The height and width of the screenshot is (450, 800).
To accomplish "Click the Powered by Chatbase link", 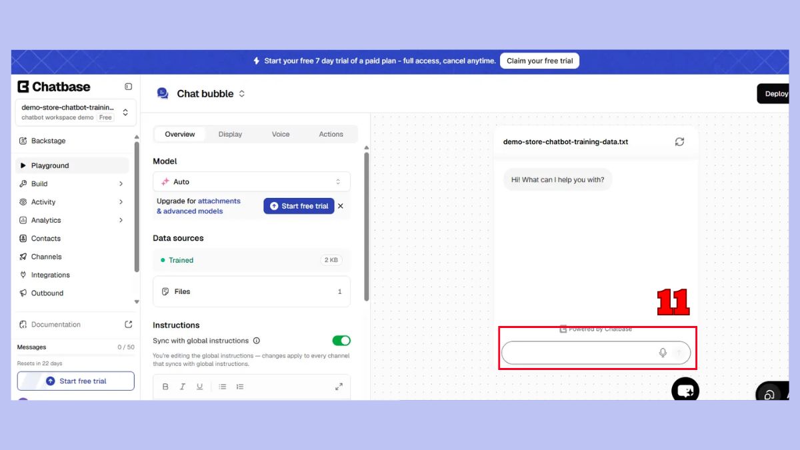I will (x=596, y=329).
